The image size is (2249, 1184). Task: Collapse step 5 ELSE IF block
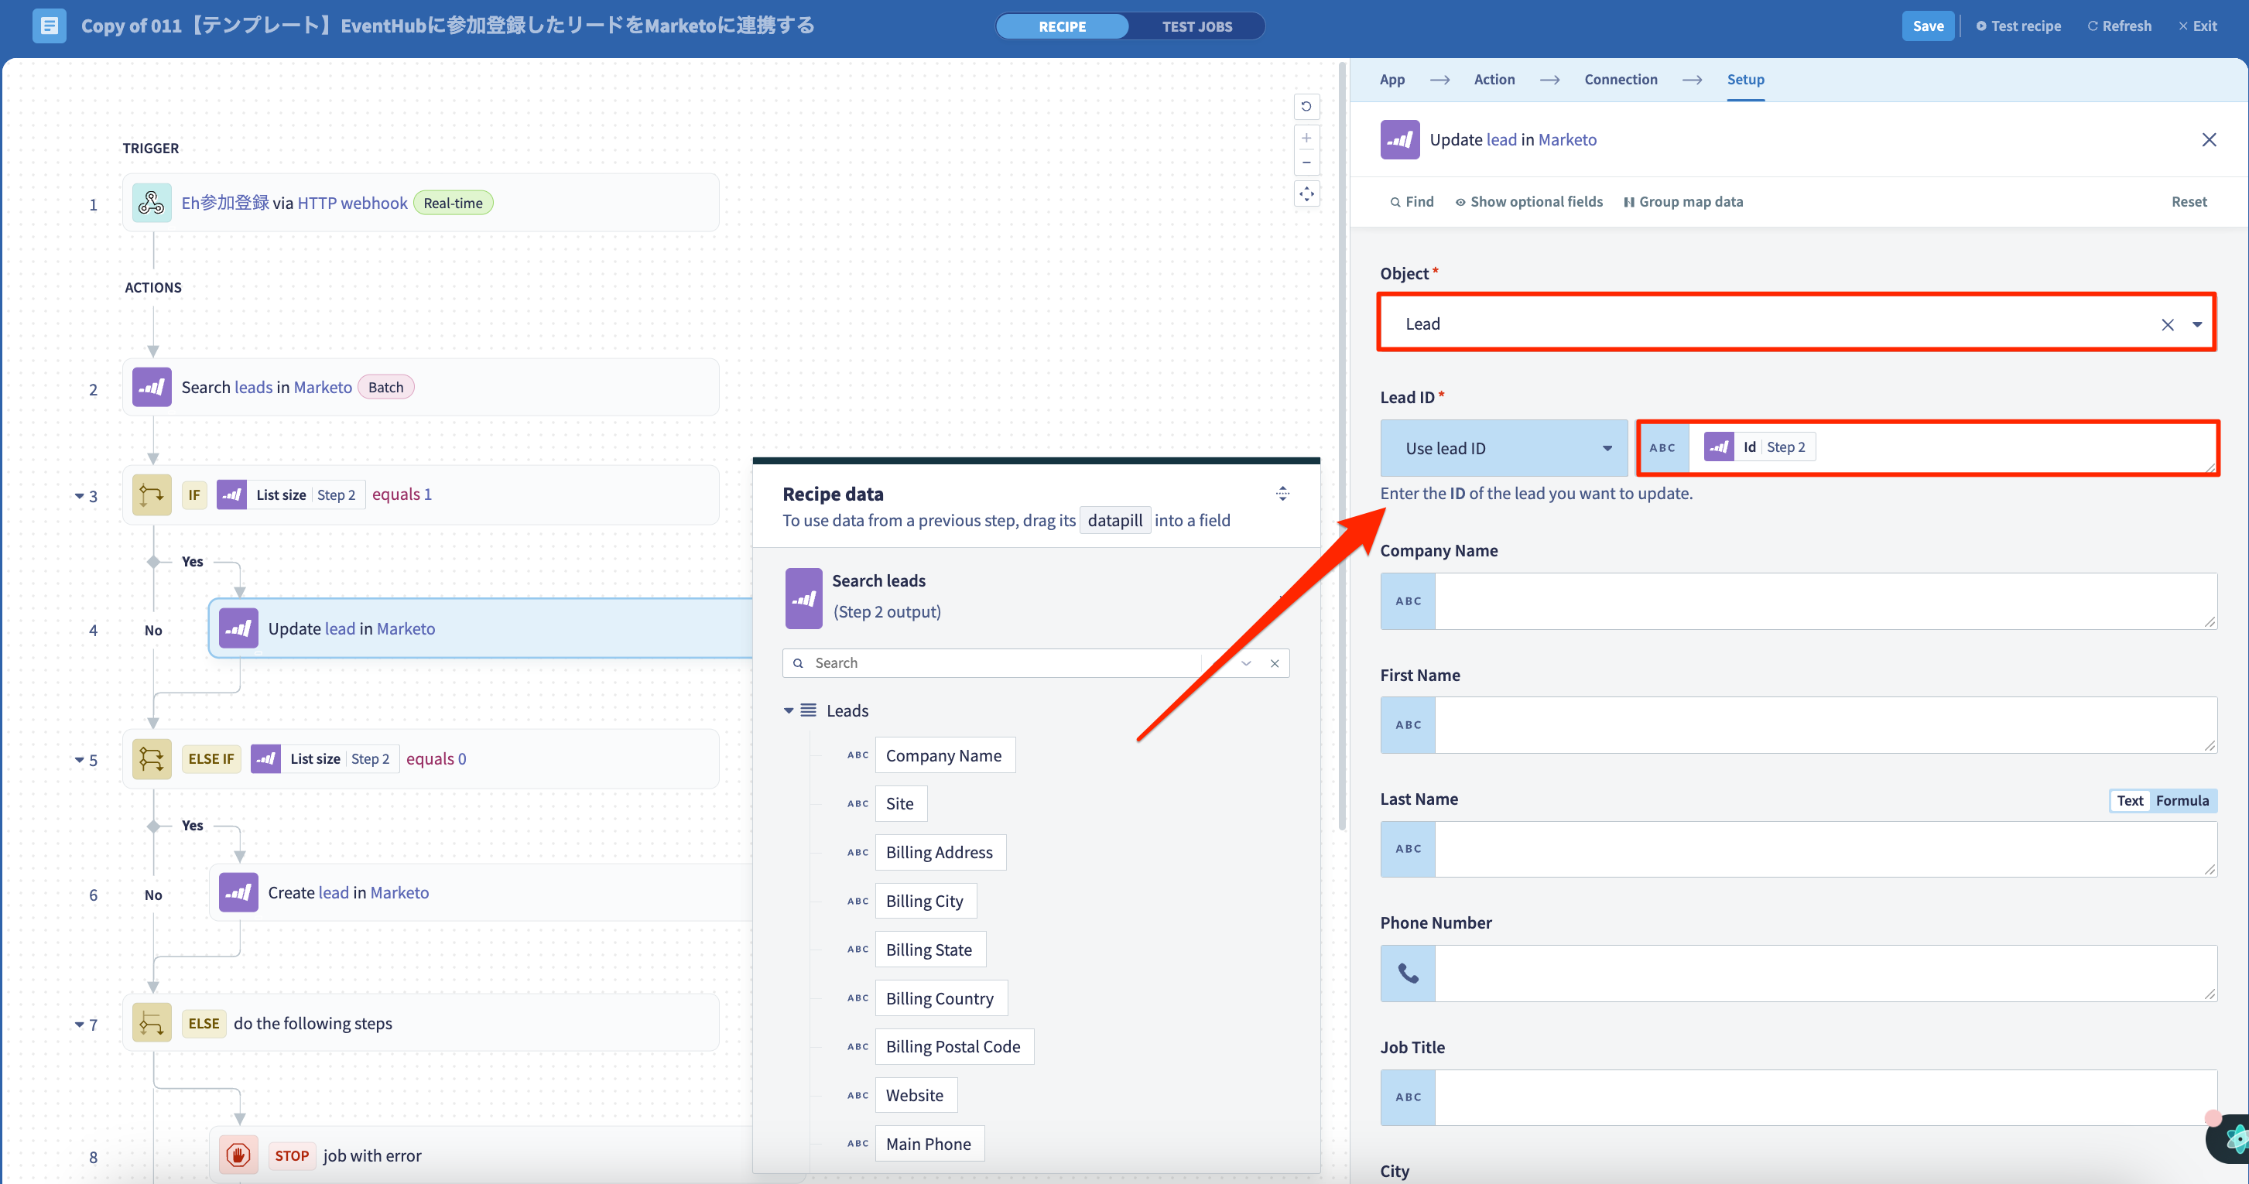point(80,760)
